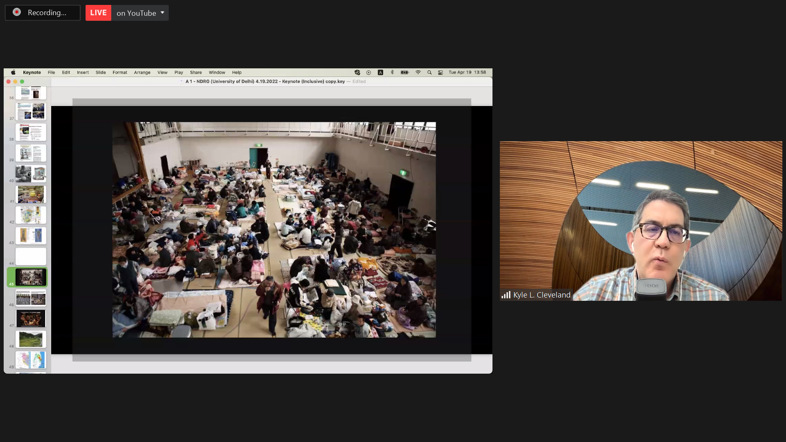Select slide 41 thumbnail in navigator
786x442 pixels.
(x=31, y=194)
